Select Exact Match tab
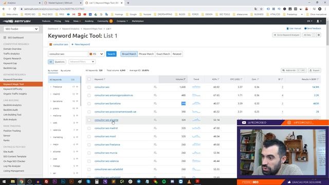 coord(163,54)
